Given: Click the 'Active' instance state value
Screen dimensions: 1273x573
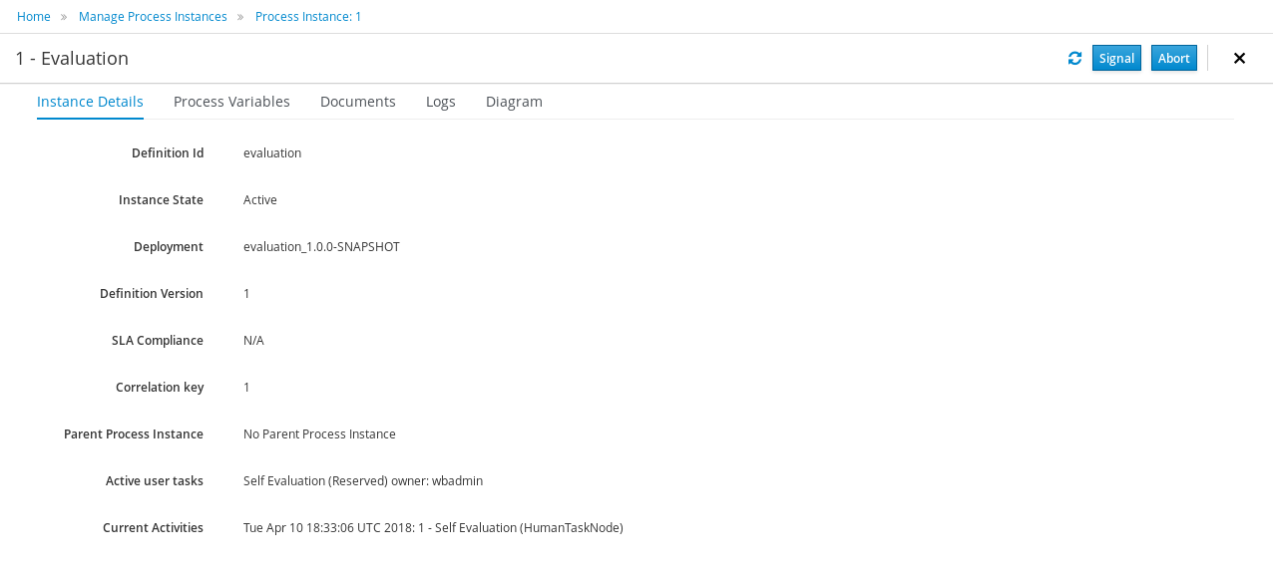Looking at the screenshot, I should [x=260, y=200].
